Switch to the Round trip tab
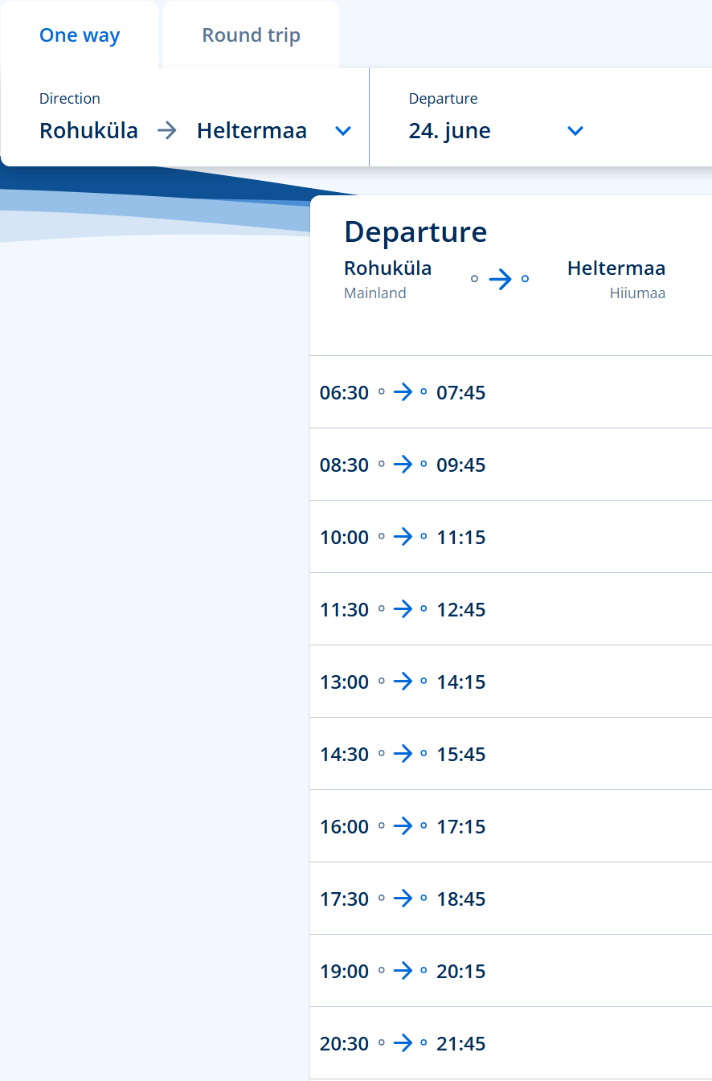The height and width of the screenshot is (1081, 712). click(251, 36)
